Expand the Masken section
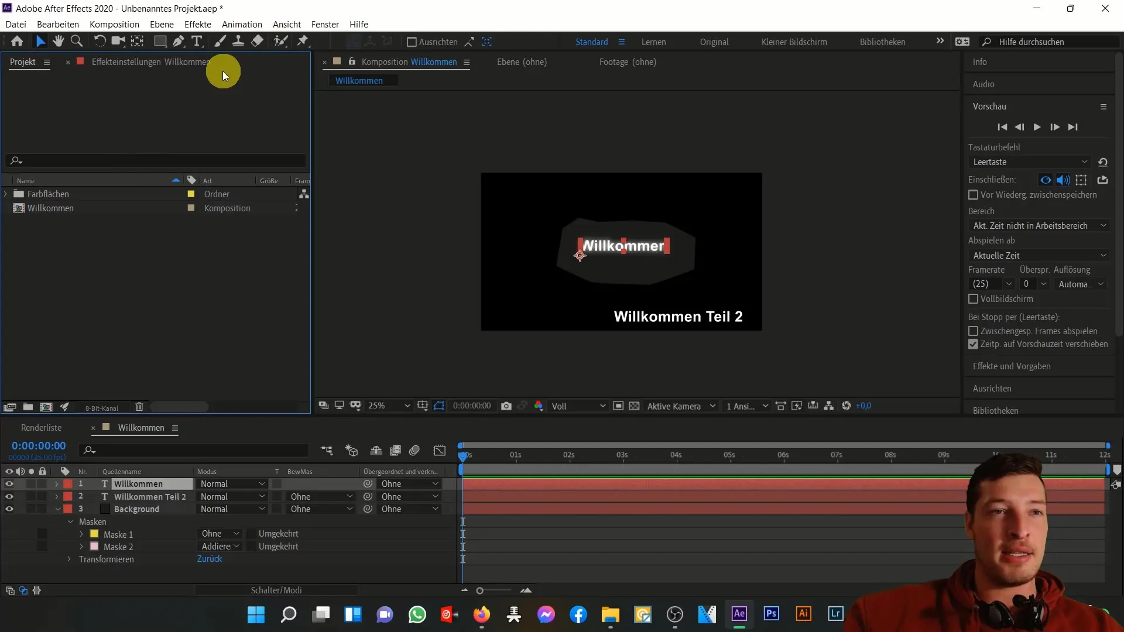 pyautogui.click(x=70, y=521)
